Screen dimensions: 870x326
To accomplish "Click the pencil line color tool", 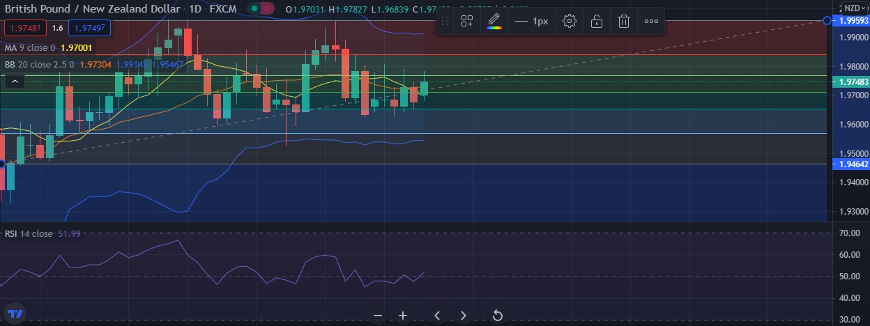I will click(494, 22).
